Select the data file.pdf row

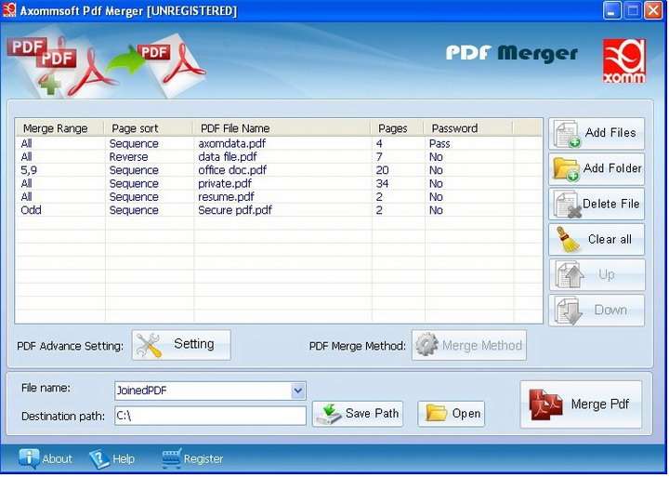279,157
